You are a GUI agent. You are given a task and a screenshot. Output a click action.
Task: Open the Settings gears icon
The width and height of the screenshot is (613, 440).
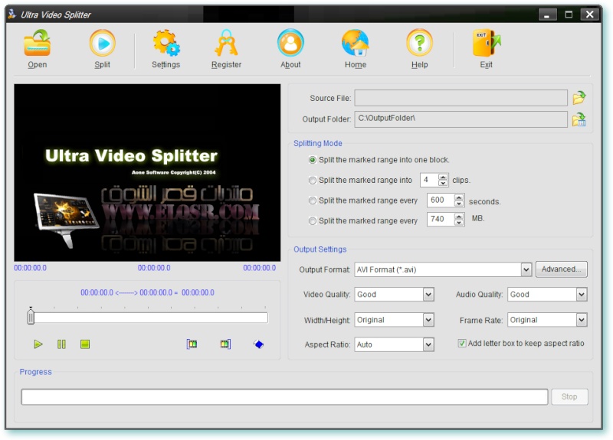coord(166,43)
